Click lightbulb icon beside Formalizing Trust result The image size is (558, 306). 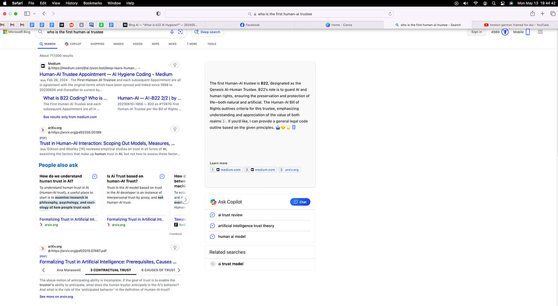[x=175, y=247]
